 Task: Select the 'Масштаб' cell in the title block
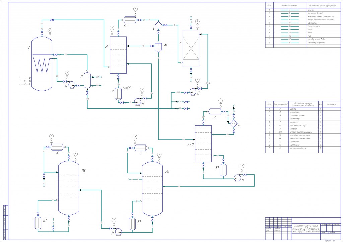[337, 225]
